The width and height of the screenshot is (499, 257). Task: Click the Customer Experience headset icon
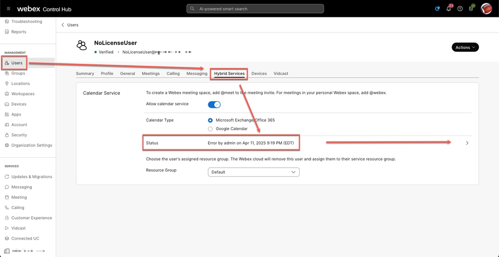tap(6, 218)
